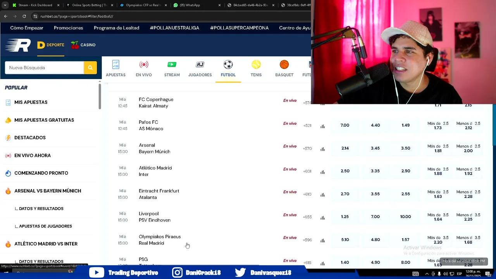Image resolution: width=496 pixels, height=279 pixels.
Task: Open the Casino cherry section
Action: 83,45
